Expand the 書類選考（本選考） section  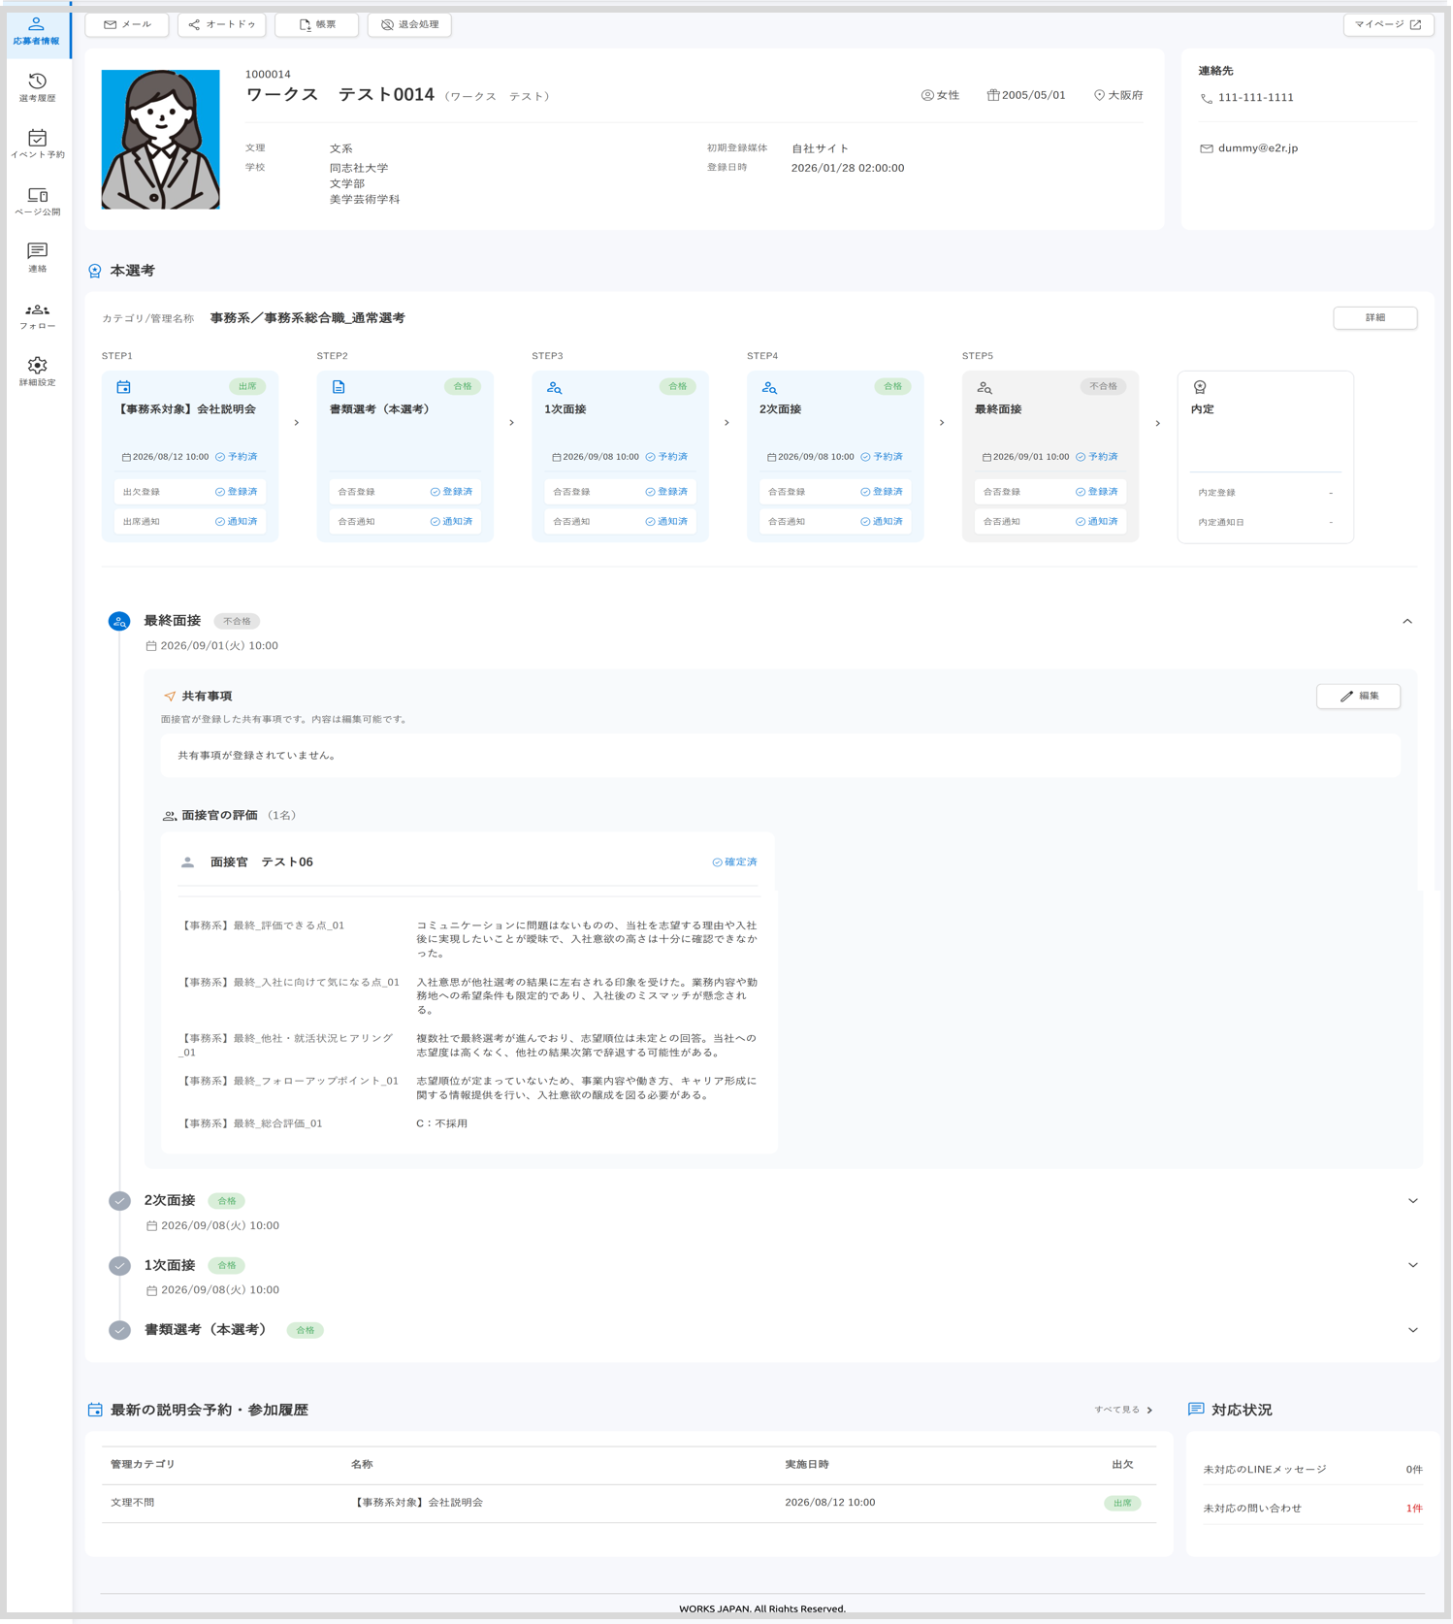tap(1412, 1330)
